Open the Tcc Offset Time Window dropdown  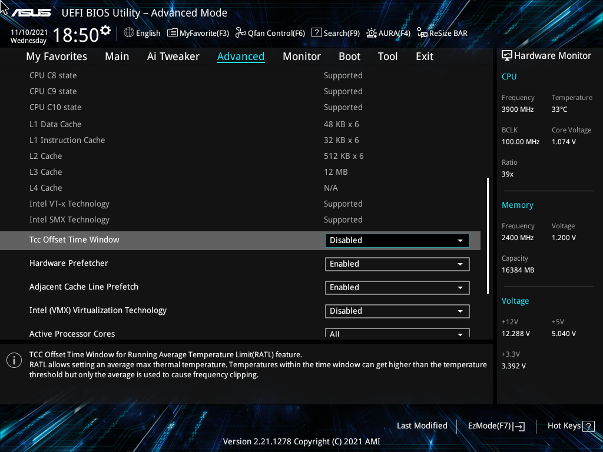pos(397,241)
